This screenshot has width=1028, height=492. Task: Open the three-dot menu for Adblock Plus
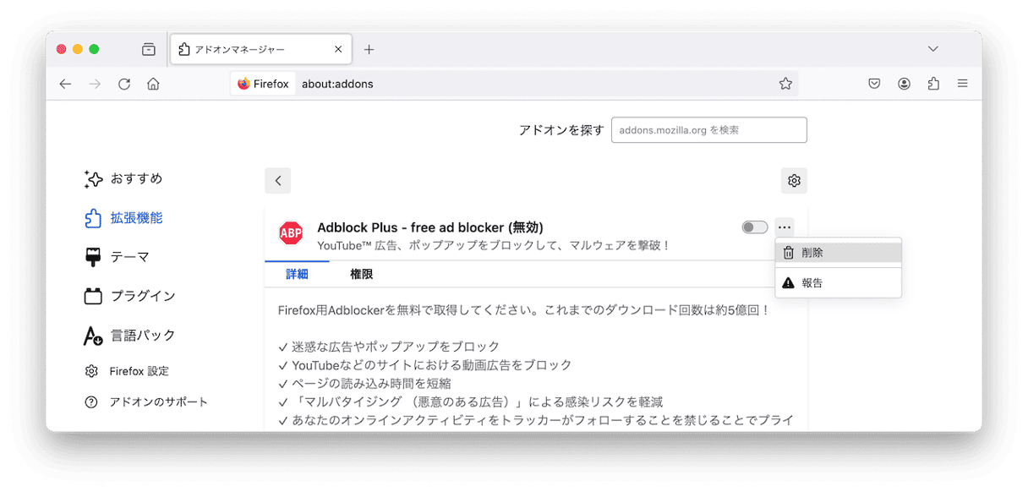[785, 227]
